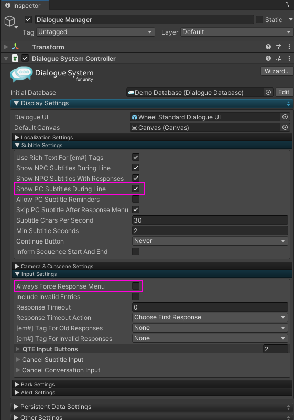Open the Response Timeout Action dropdown
294x420 pixels.
coord(210,317)
